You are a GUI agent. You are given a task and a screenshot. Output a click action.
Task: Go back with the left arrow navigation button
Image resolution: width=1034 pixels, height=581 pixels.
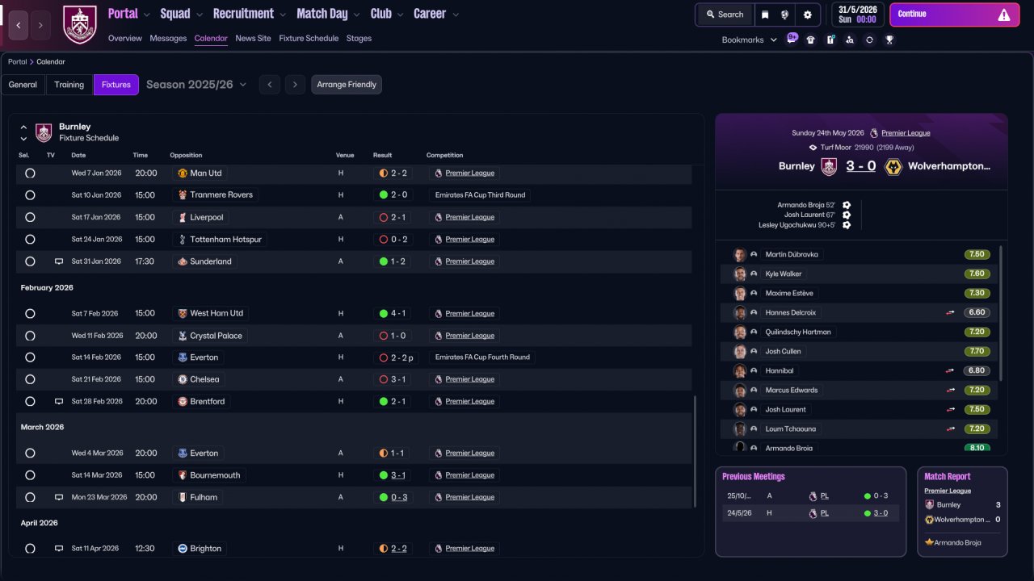(19, 25)
